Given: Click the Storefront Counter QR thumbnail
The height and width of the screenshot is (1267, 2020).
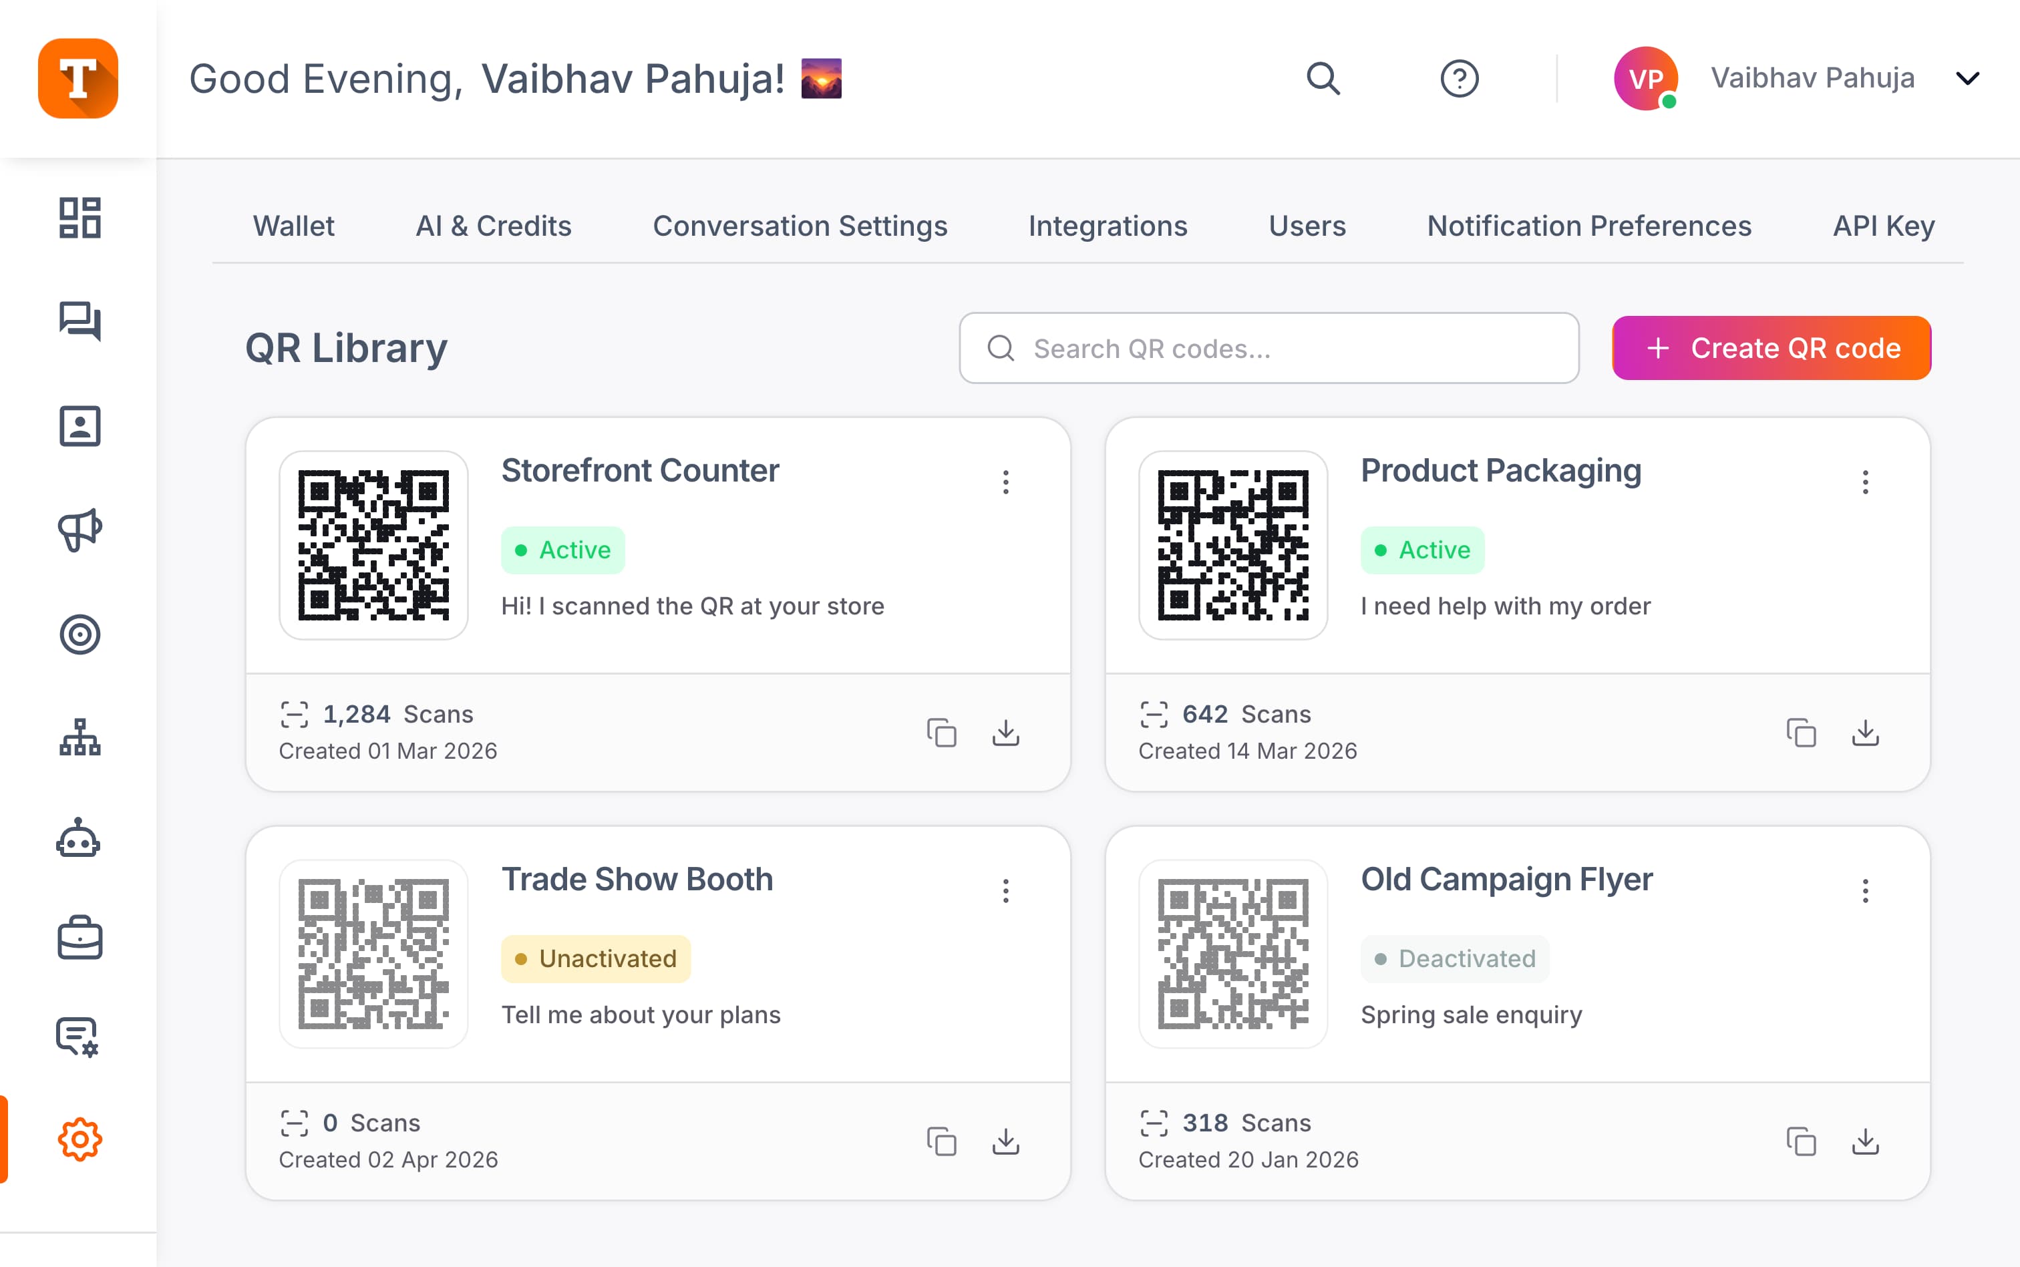Looking at the screenshot, I should [373, 546].
